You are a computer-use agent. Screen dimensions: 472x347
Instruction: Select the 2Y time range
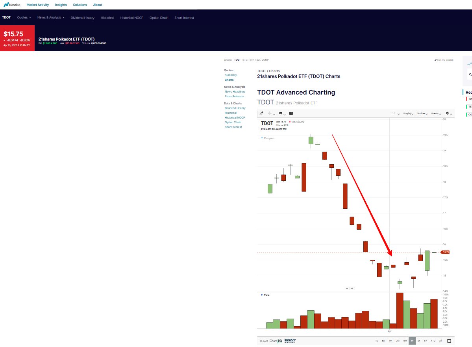[x=419, y=341]
